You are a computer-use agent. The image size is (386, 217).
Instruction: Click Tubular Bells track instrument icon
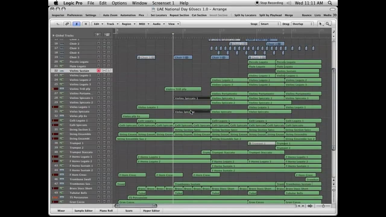click(x=62, y=193)
